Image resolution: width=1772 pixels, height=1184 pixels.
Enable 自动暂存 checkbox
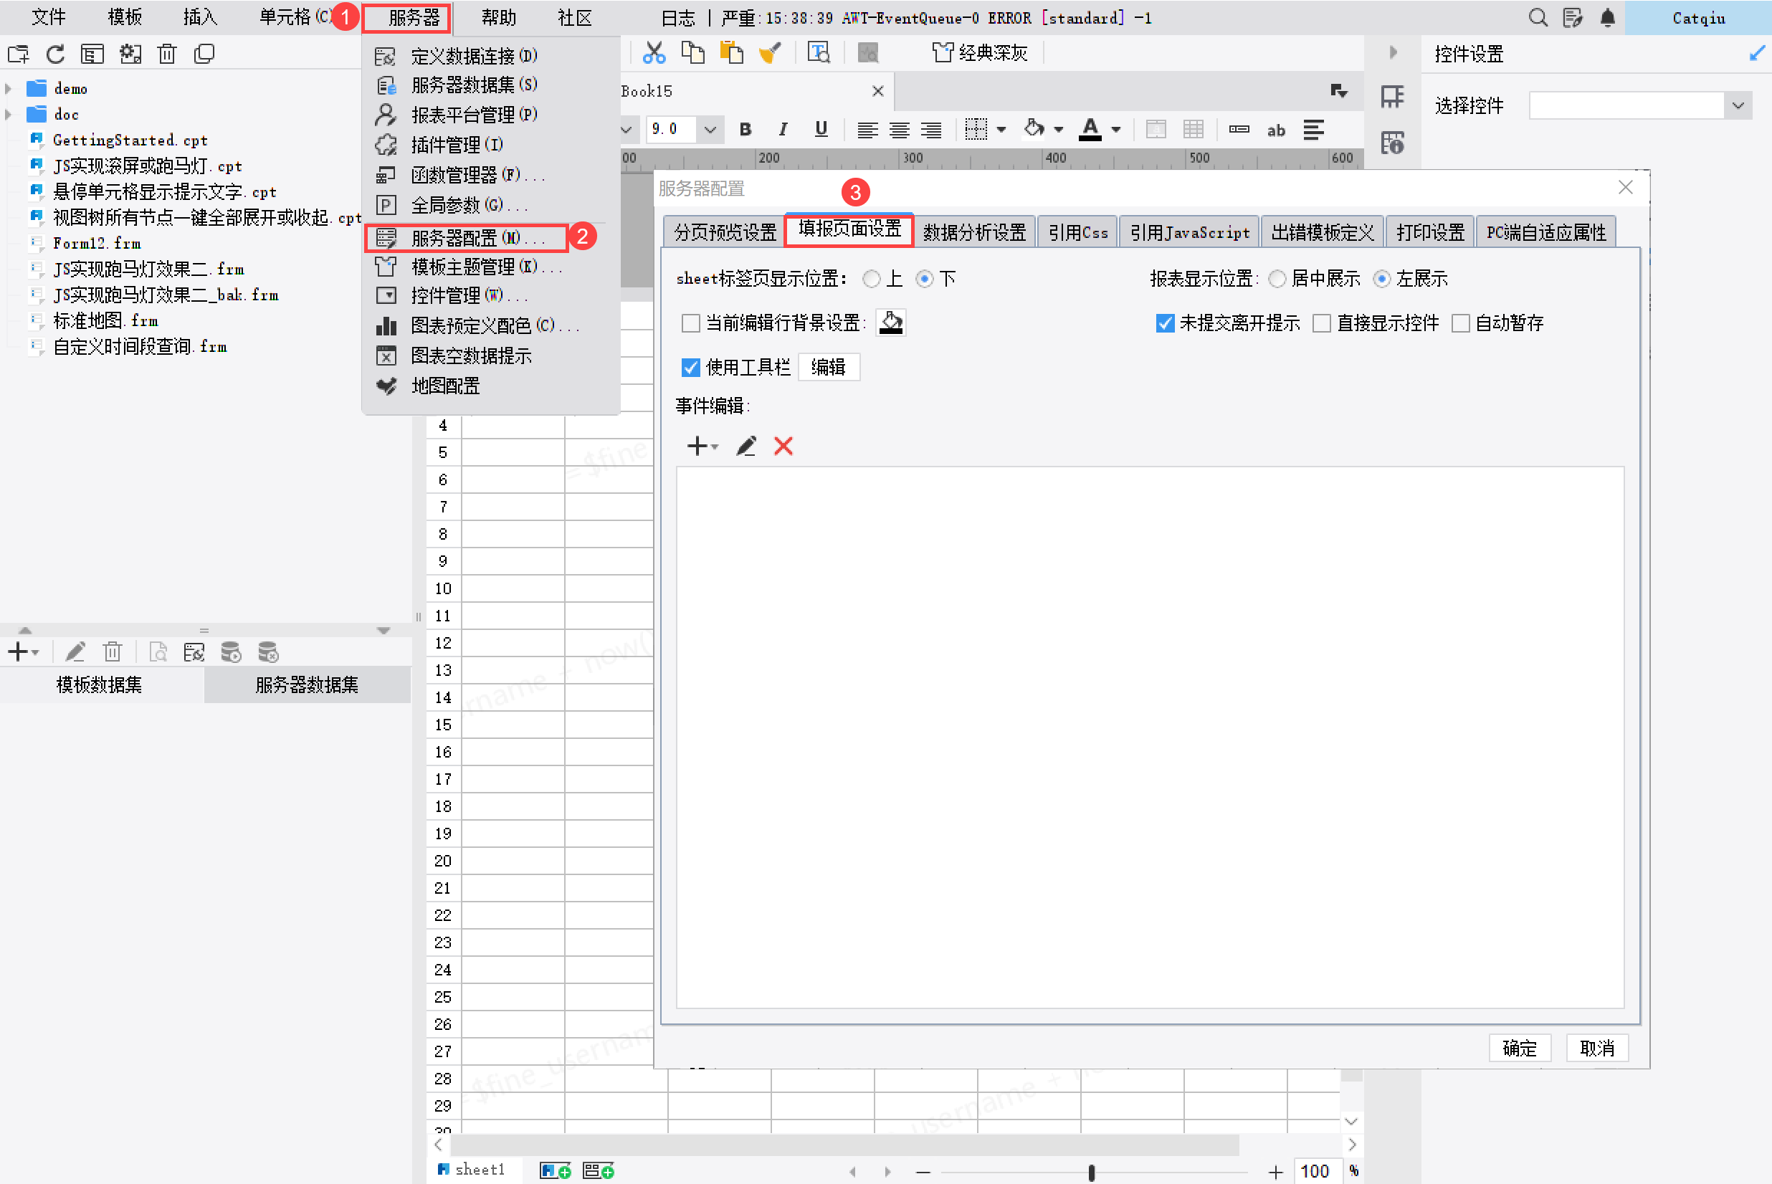1461,323
